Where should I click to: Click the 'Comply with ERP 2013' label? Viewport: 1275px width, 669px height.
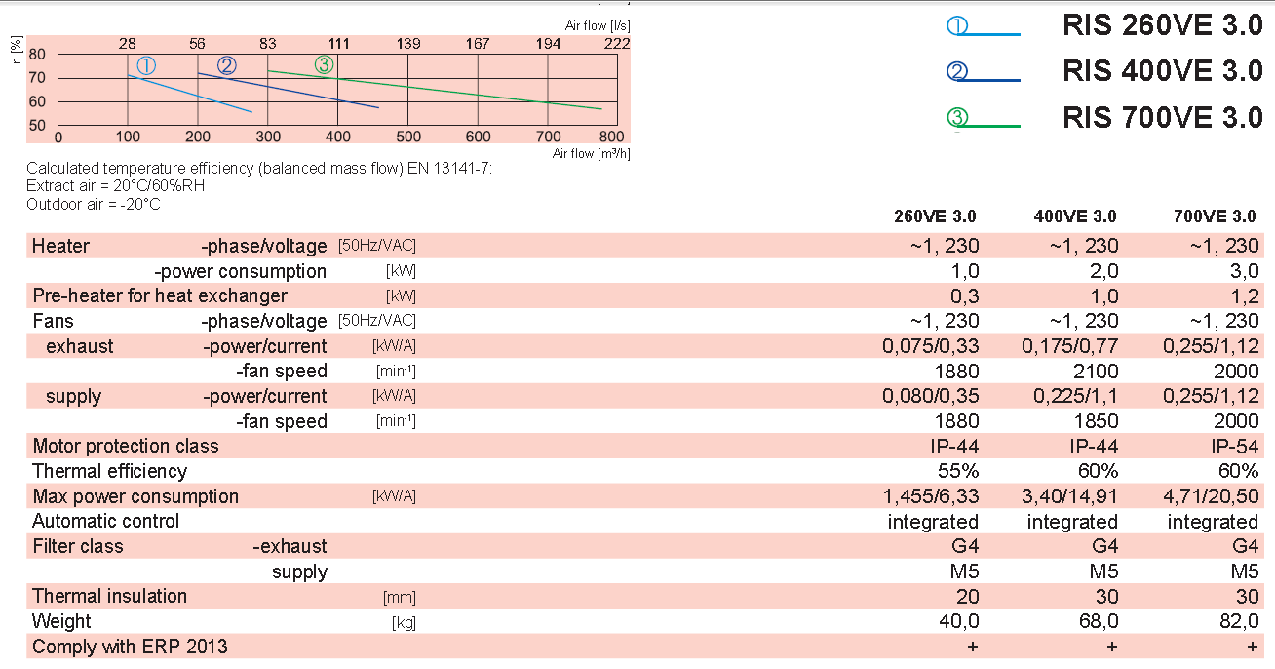pos(131,647)
